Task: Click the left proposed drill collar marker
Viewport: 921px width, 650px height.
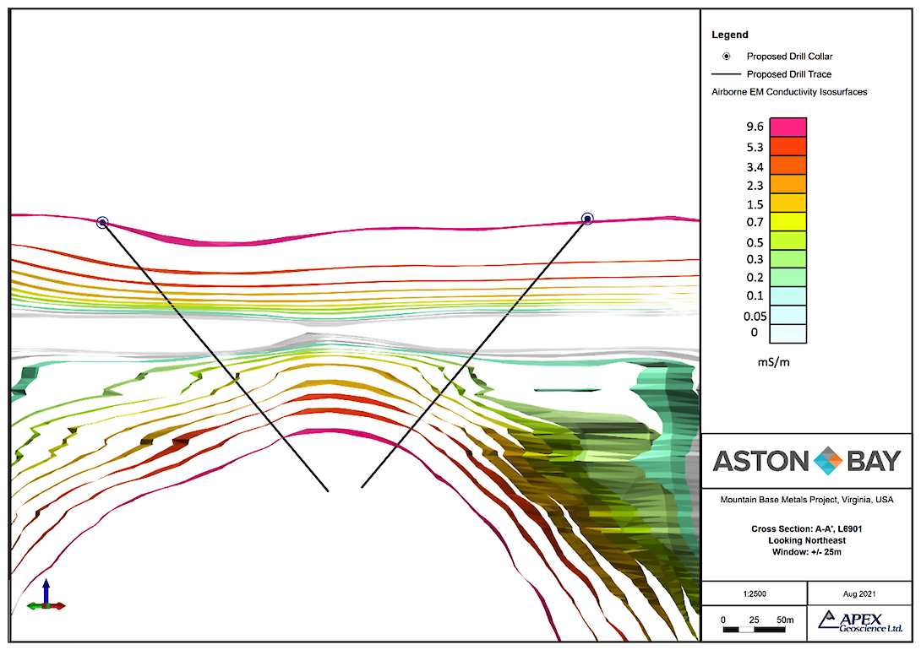Action: 102,223
